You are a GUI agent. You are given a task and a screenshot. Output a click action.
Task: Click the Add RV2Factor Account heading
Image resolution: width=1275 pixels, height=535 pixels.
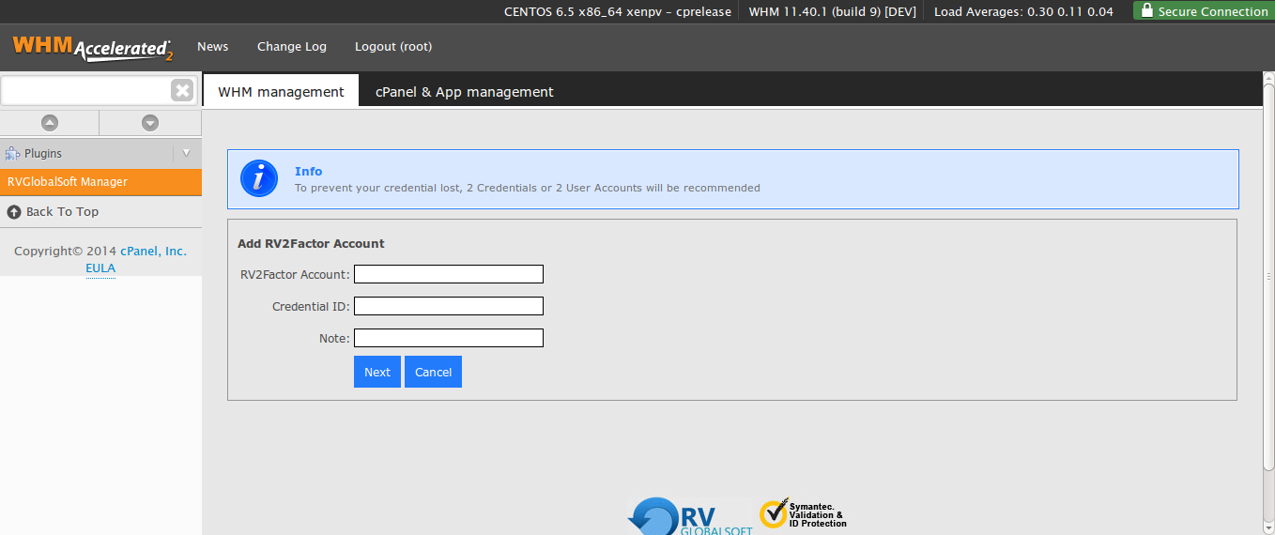[x=311, y=243]
